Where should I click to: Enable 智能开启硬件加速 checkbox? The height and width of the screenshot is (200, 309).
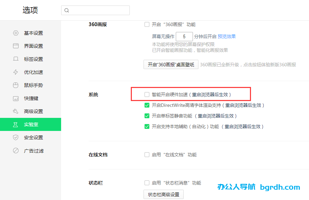click(x=147, y=93)
